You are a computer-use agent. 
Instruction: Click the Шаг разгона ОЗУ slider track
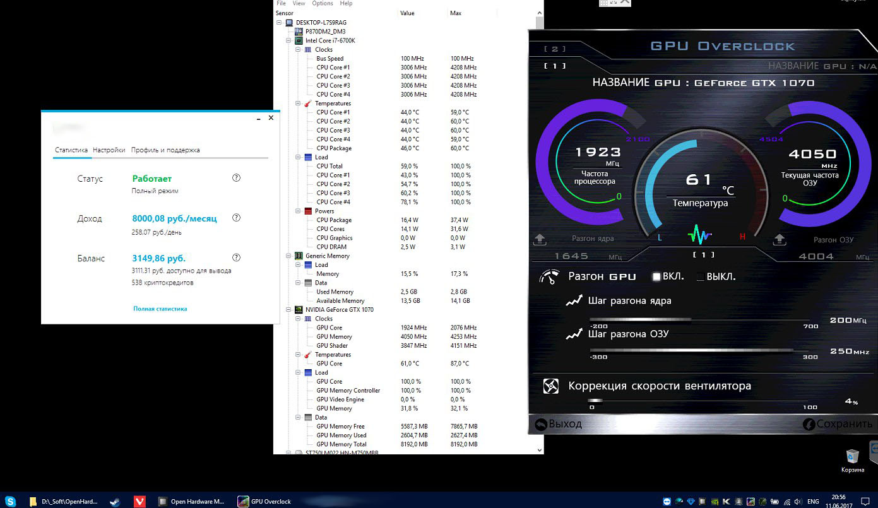697,350
